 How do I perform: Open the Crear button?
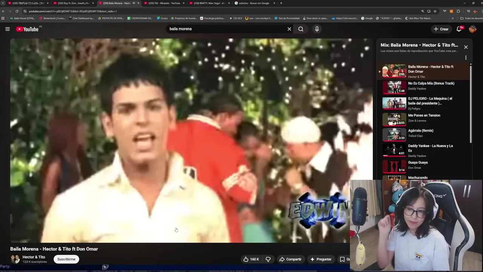click(x=441, y=29)
